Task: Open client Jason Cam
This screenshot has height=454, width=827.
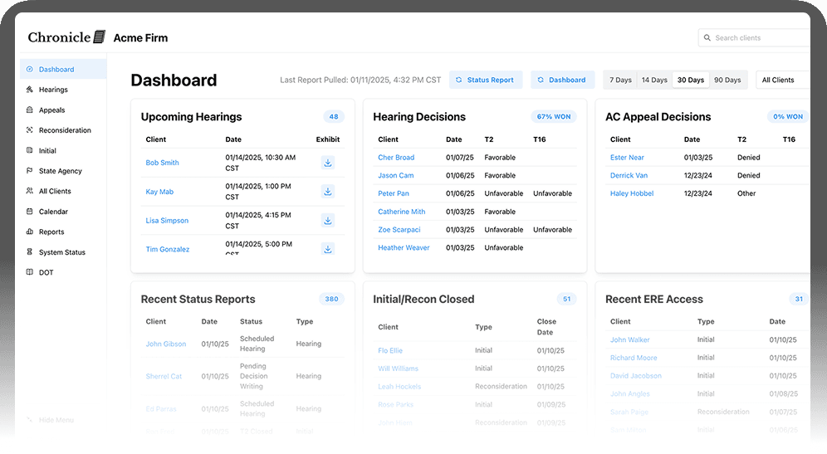Action: 395,175
